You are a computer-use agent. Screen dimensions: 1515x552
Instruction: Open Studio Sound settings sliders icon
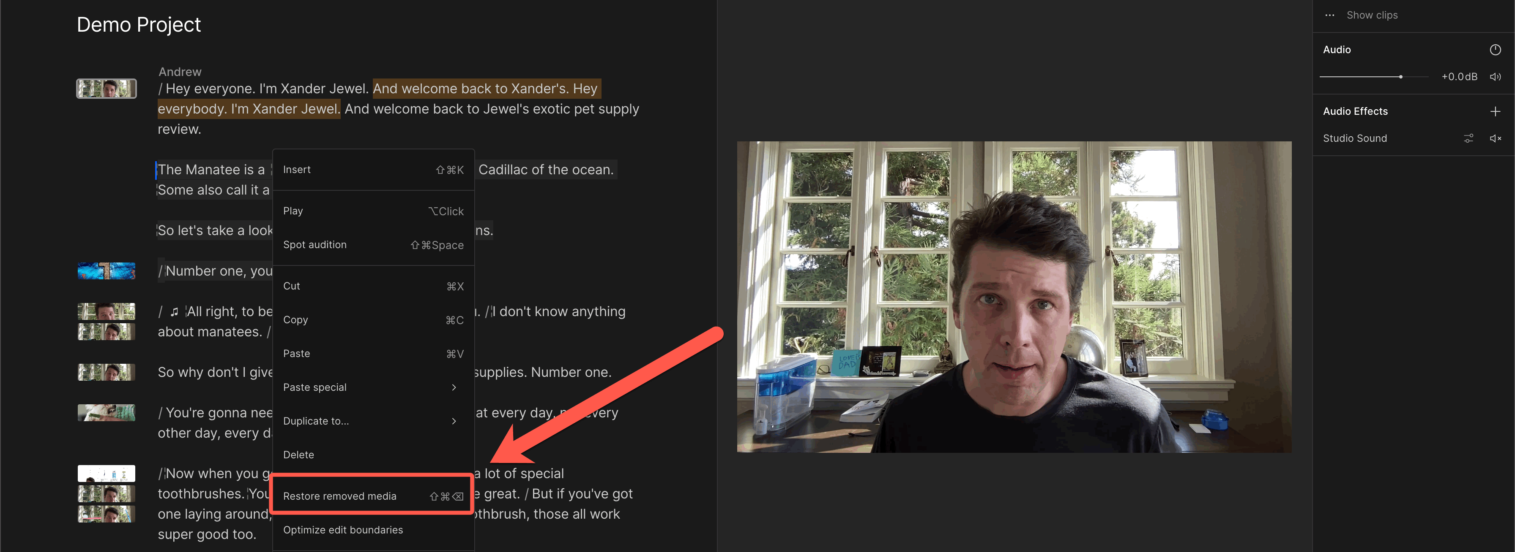1468,138
